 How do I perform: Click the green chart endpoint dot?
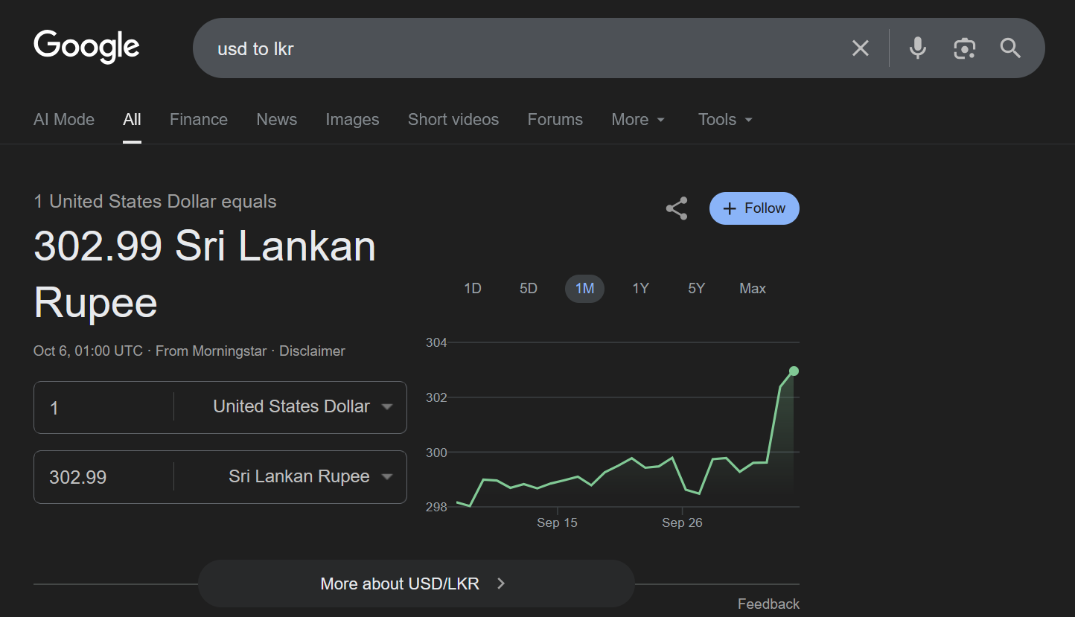click(x=794, y=371)
